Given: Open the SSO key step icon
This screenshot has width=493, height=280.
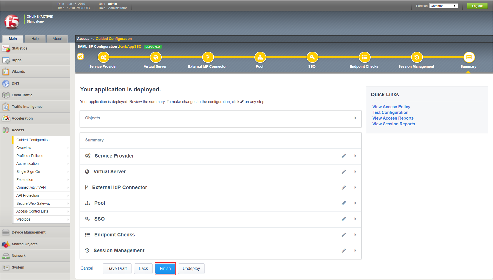Looking at the screenshot, I should 312,57.
